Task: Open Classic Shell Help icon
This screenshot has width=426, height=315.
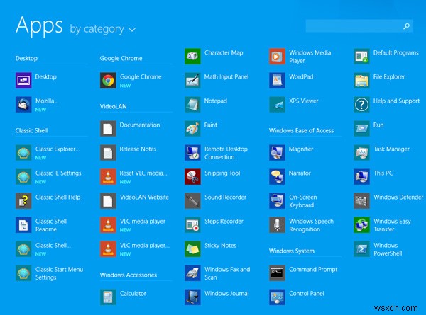Action: point(23,201)
